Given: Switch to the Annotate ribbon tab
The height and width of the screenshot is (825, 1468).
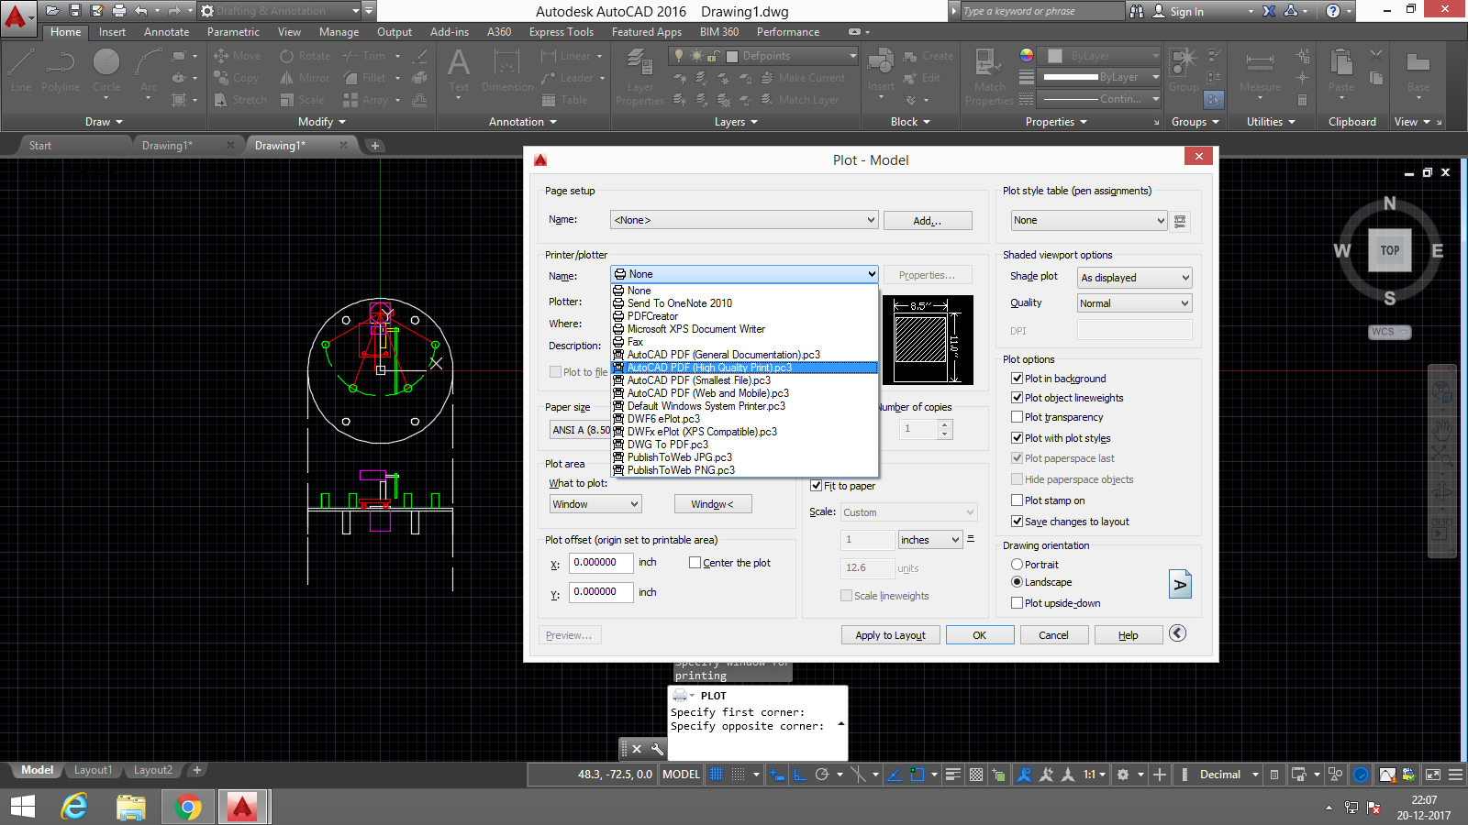Looking at the screenshot, I should 166,32.
